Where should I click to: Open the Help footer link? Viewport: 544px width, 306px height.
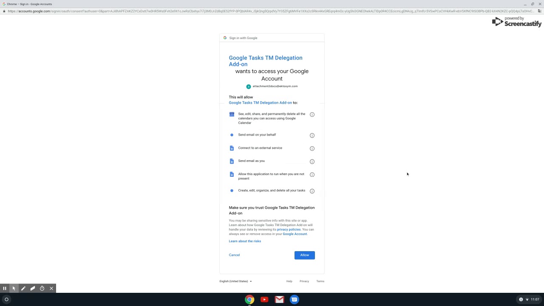coord(289,281)
